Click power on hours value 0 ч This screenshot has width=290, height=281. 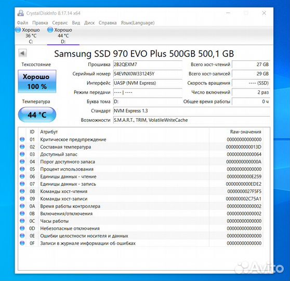pos(251,101)
